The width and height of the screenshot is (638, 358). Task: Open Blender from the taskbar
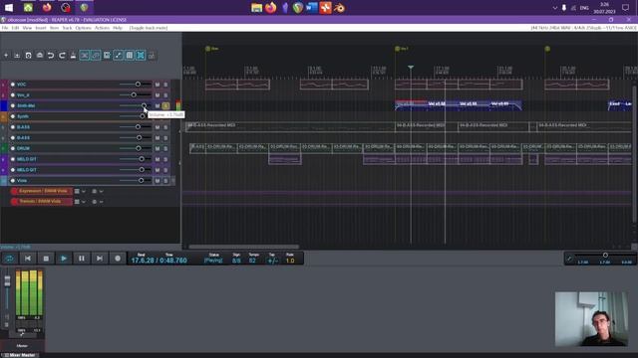(339, 8)
